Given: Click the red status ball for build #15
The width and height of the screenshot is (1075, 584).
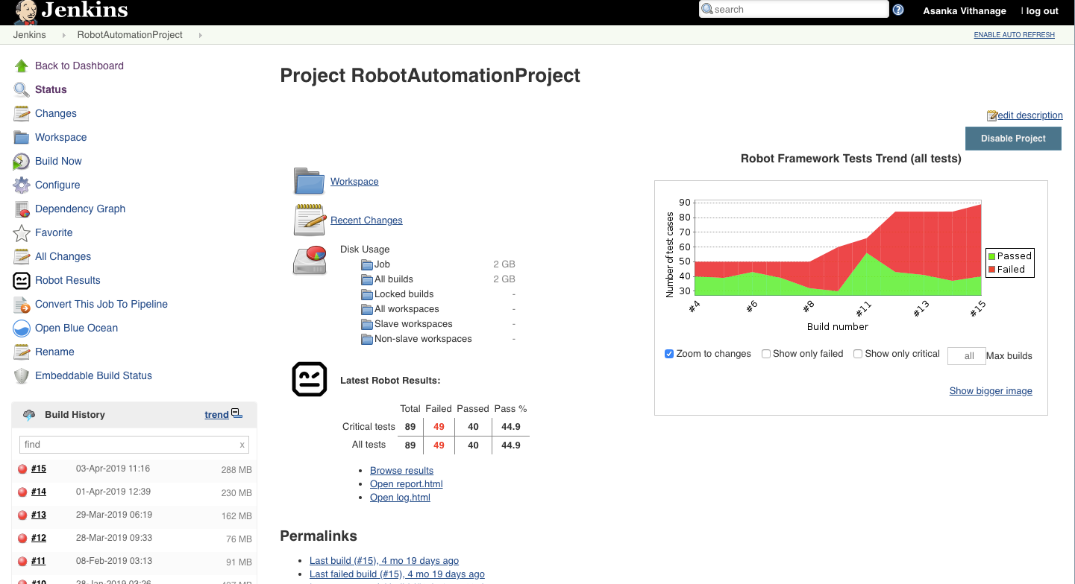Looking at the screenshot, I should 22,469.
